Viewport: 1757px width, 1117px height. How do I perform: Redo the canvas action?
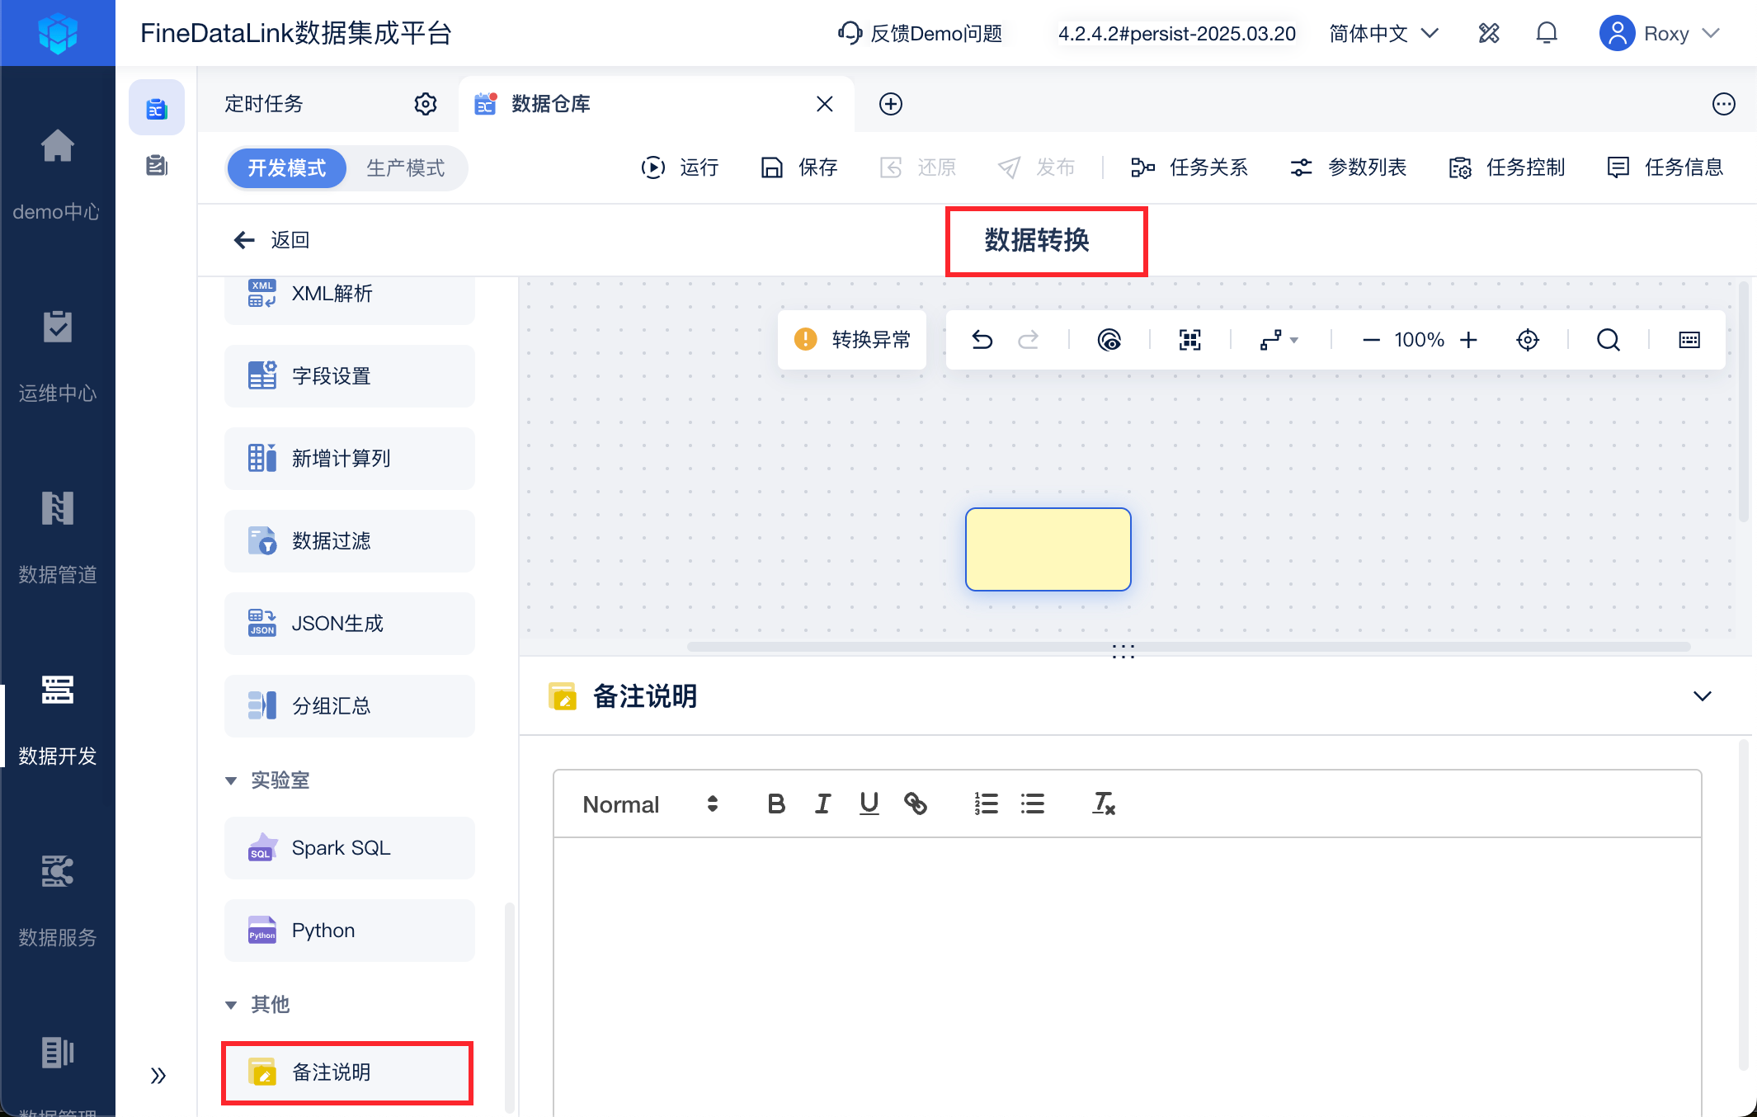[x=1028, y=340]
